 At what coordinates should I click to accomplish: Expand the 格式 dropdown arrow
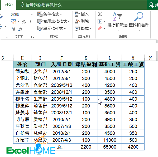click(x=90, y=29)
